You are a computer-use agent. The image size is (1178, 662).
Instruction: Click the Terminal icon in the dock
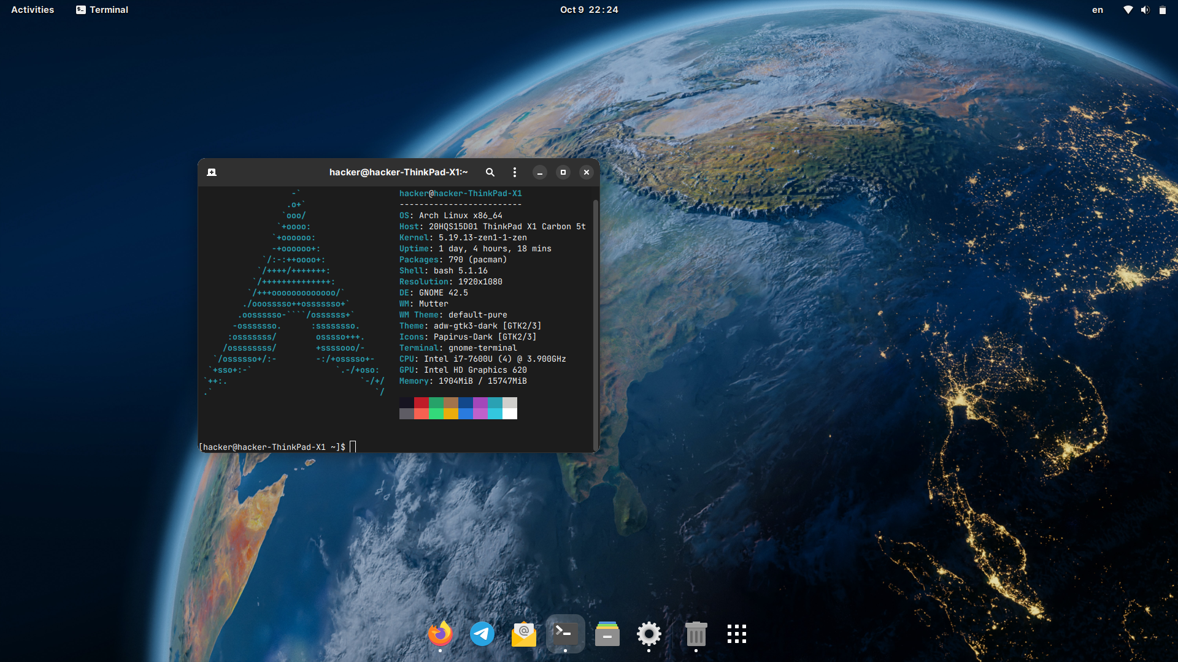(565, 634)
